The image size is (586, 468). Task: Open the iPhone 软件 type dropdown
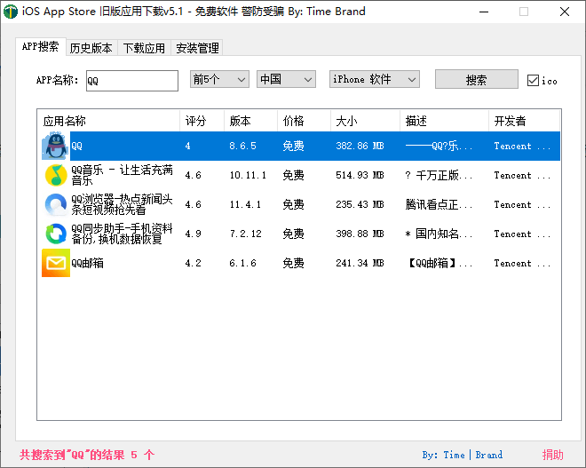(374, 80)
